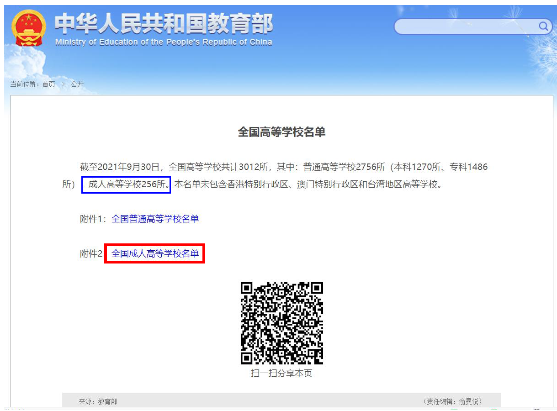Click the 来源：教育部 source label
This screenshot has height=411, width=557.
coord(98,401)
